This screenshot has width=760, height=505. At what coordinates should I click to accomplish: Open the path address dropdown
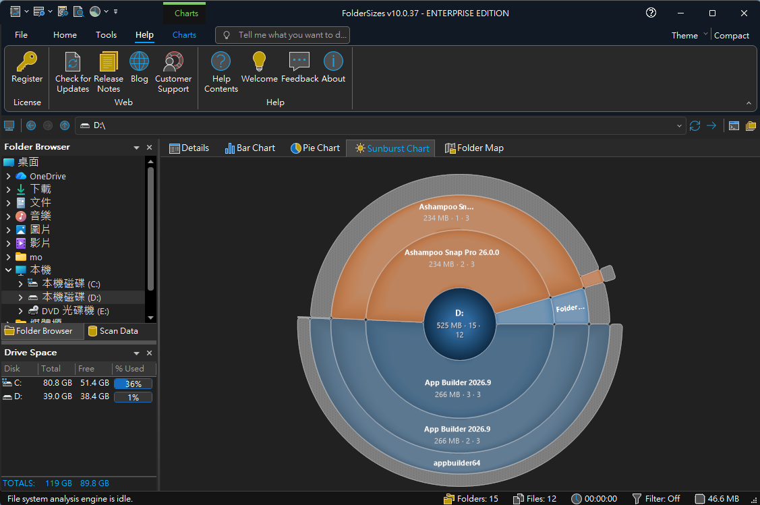tap(679, 125)
